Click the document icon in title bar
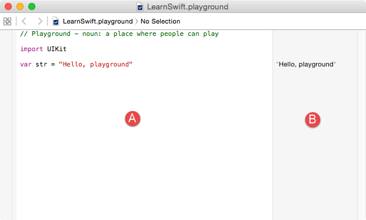The width and height of the screenshot is (366, 220). 140,6
